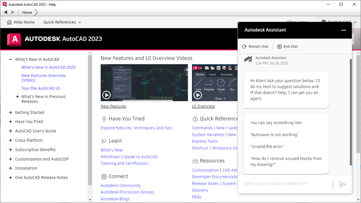The height and width of the screenshot is (203, 361).
Task: Open the System Variables link
Action: (x=208, y=135)
